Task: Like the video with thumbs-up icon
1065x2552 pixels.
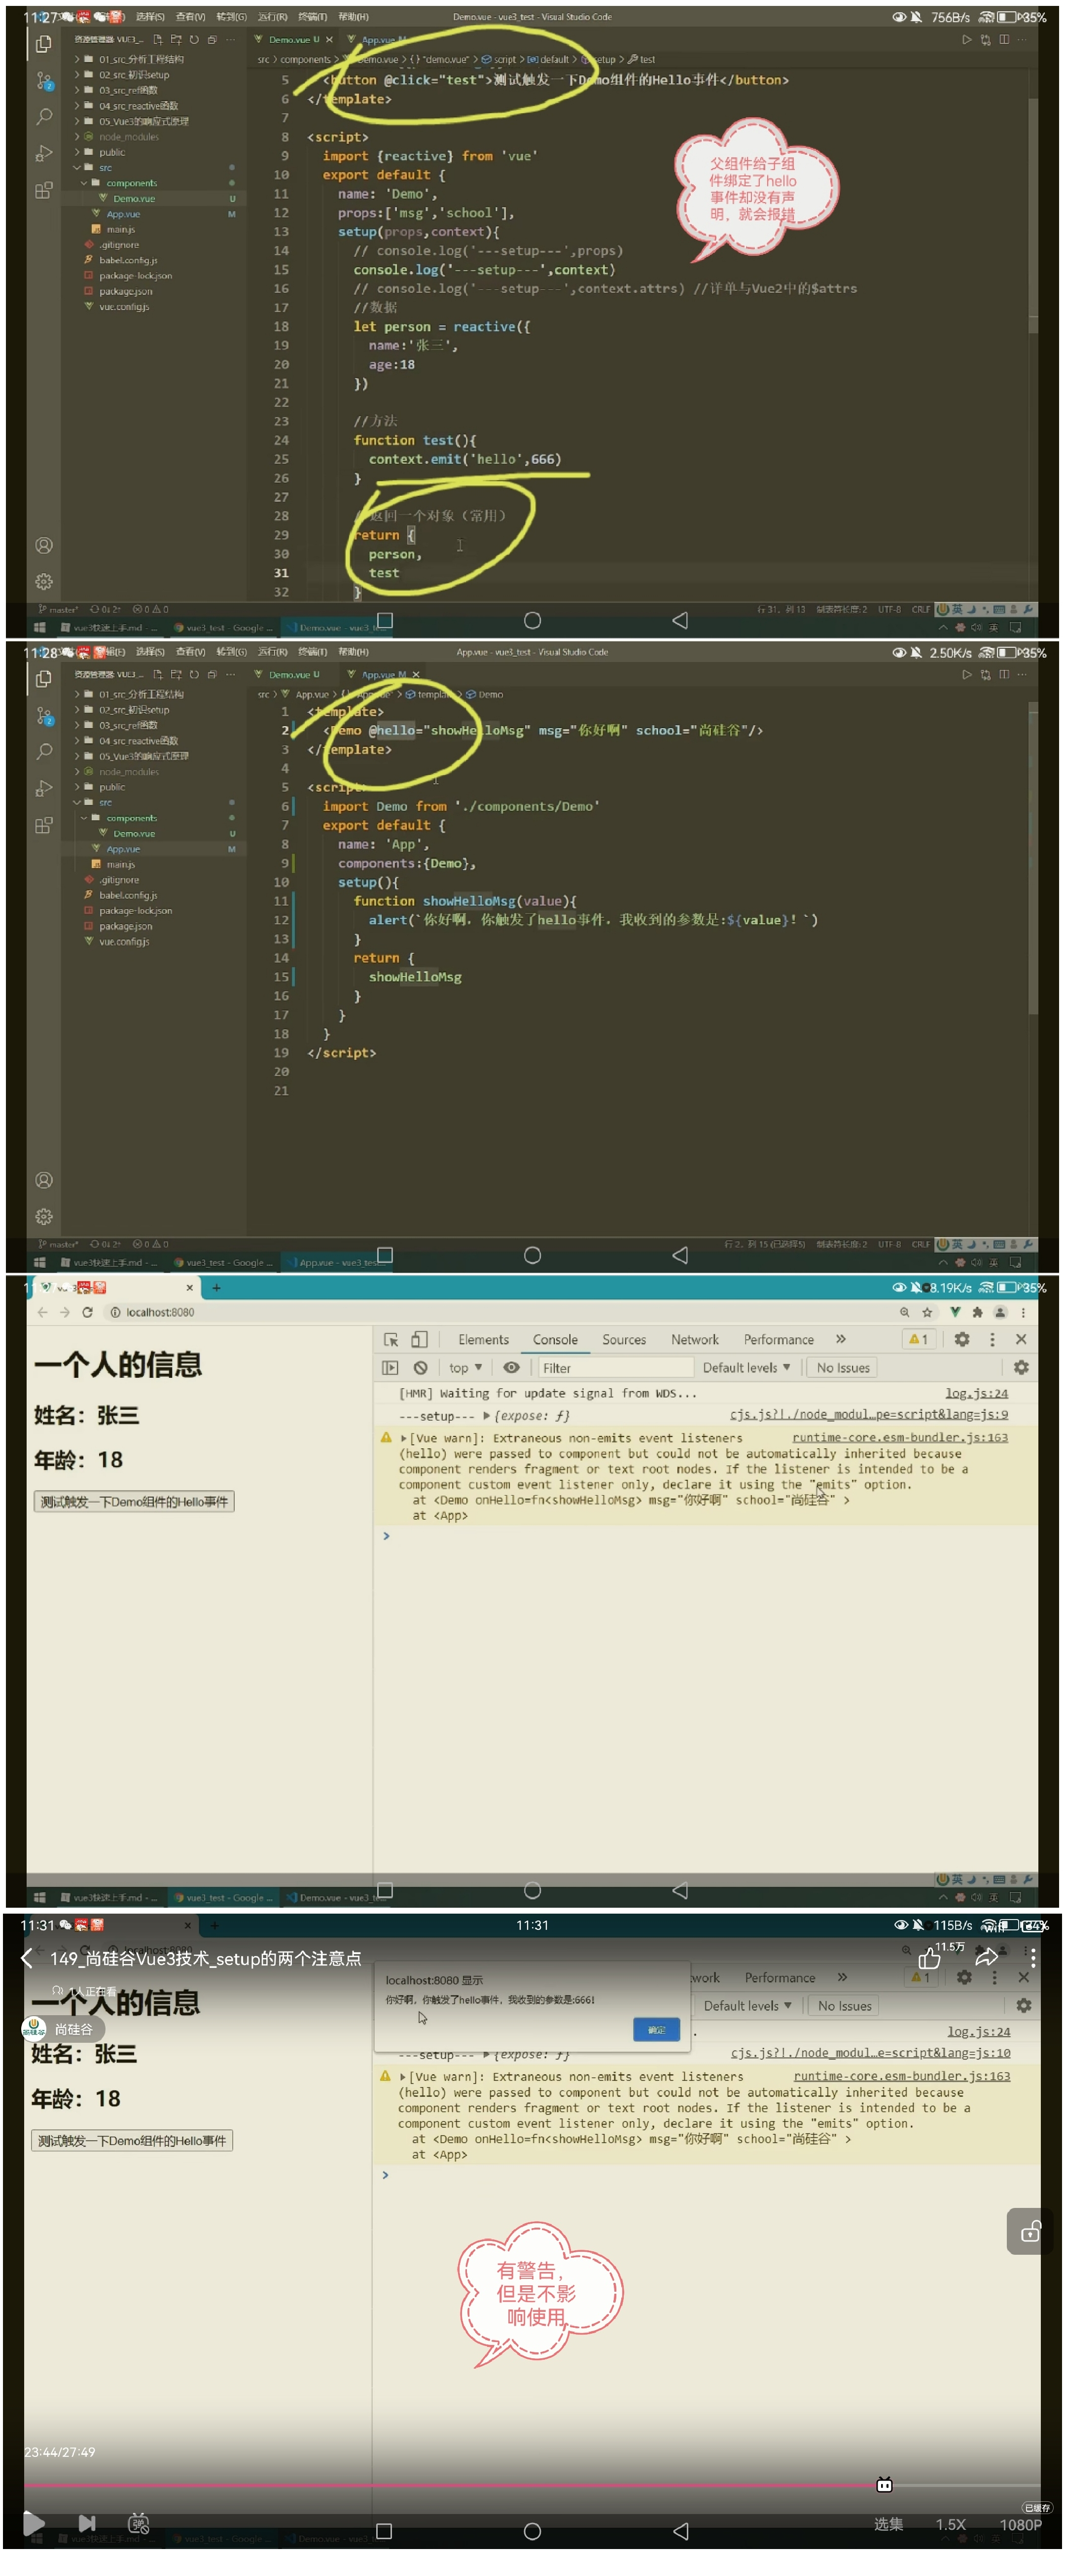Action: pyautogui.click(x=929, y=1958)
